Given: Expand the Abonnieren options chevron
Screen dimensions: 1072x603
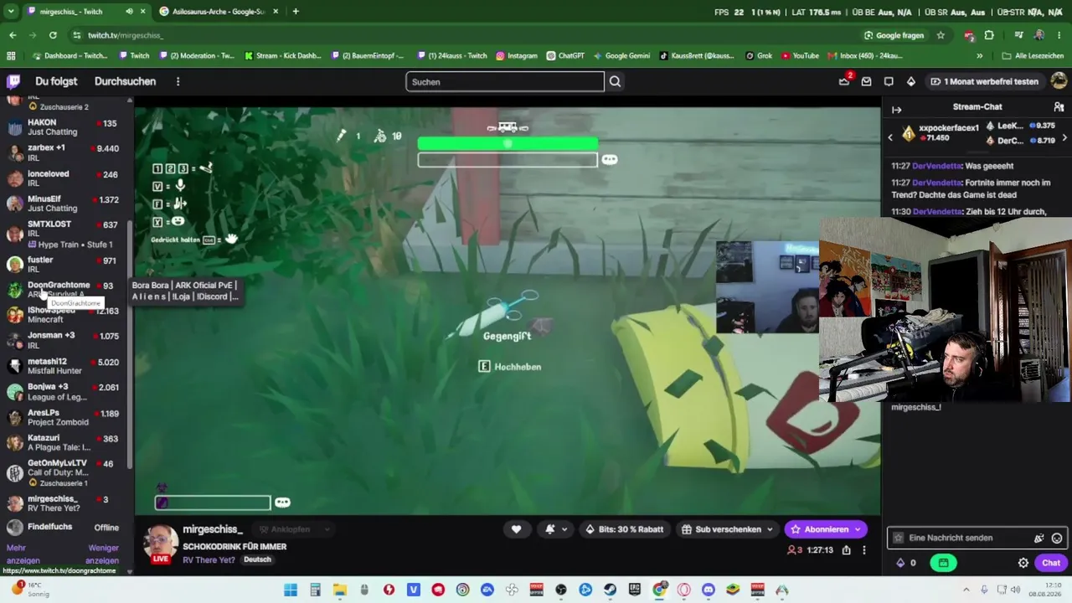Looking at the screenshot, I should tap(857, 529).
